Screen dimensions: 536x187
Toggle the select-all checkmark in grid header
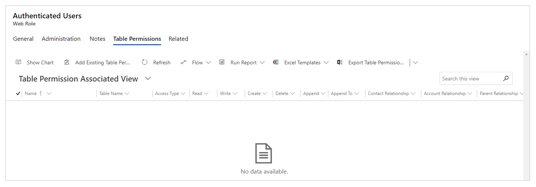click(x=18, y=93)
